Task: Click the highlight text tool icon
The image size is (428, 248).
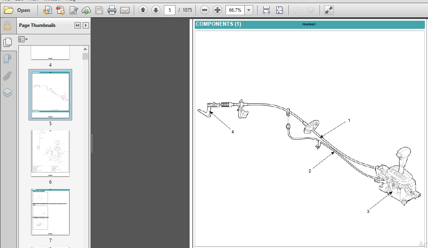Action: point(310,11)
